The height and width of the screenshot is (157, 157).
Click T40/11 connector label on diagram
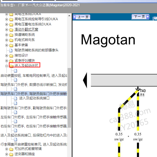pyautogui.click(x=142, y=93)
